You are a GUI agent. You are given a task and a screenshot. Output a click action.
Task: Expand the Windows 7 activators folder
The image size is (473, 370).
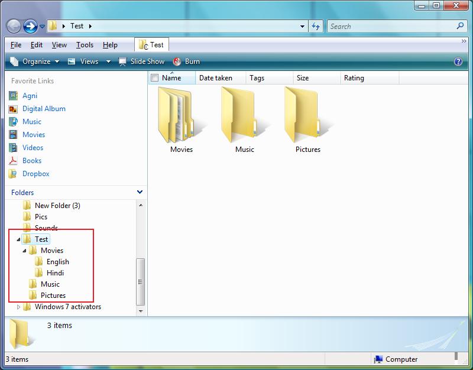pyautogui.click(x=18, y=307)
